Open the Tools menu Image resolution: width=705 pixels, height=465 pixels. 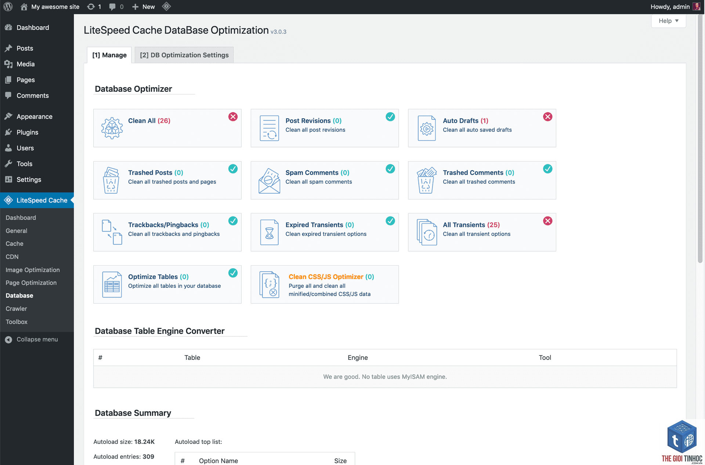tap(37, 164)
